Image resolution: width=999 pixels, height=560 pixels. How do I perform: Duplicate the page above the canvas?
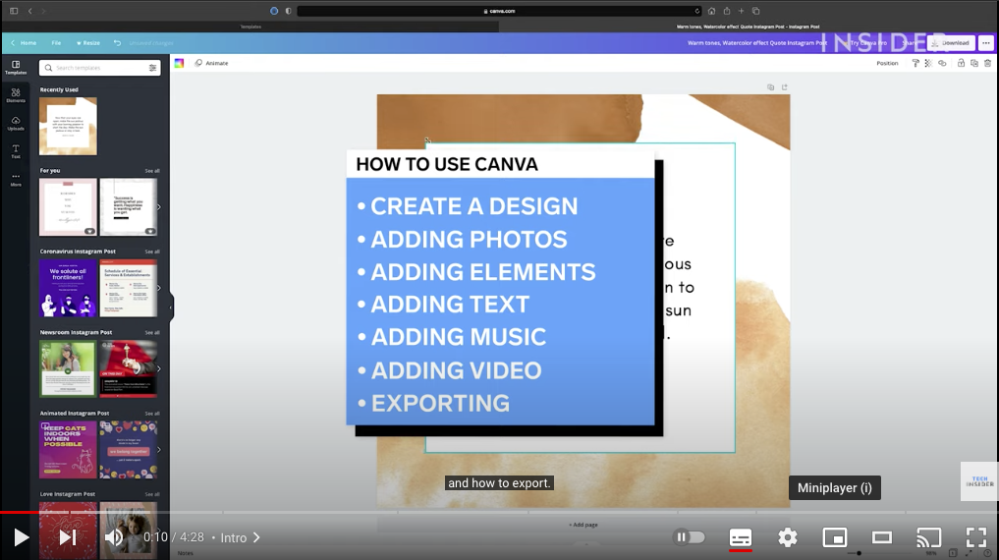click(771, 87)
